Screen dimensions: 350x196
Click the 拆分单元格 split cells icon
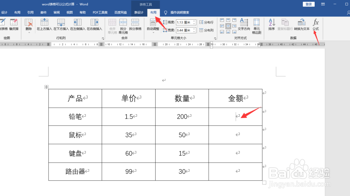(x=123, y=26)
